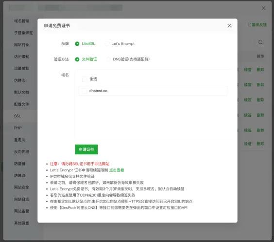Open 防盗链 in the sidebar
Image resolution: width=274 pixels, height=242 pixels.
pos(19,164)
